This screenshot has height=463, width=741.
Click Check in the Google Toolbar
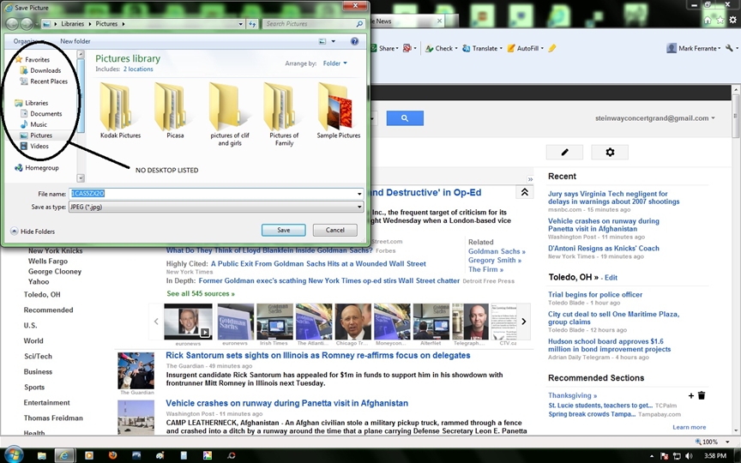(441, 48)
